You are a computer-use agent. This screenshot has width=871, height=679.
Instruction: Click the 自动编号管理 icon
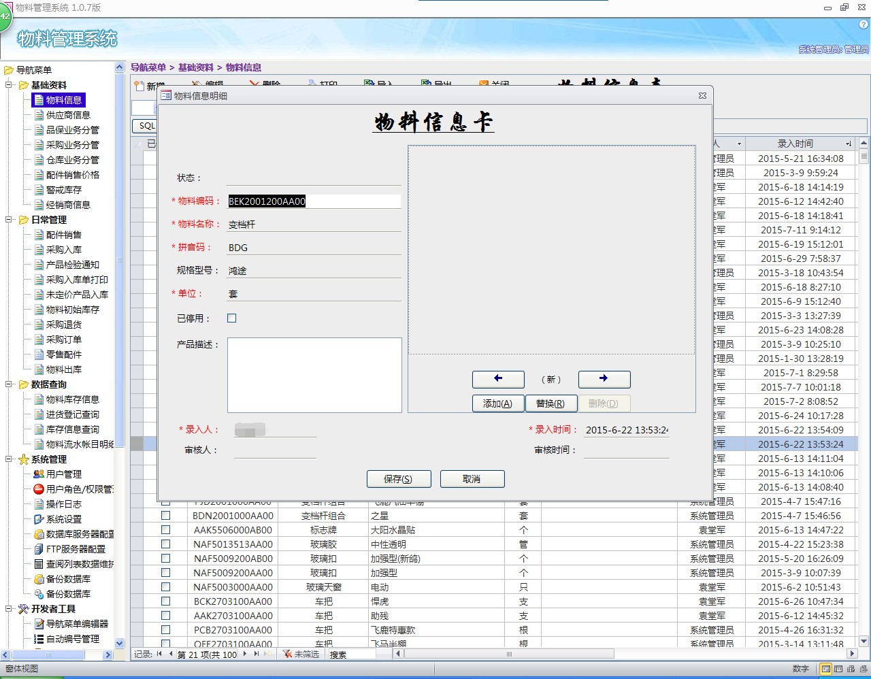click(39, 639)
